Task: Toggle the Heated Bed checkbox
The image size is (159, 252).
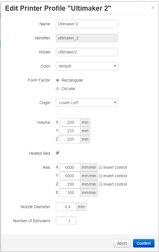Action: point(58,153)
